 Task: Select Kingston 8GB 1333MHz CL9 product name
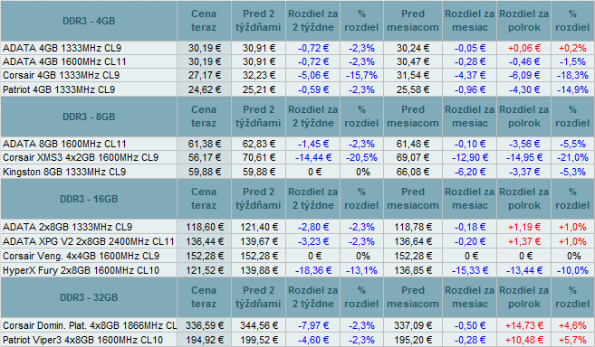tap(64, 172)
